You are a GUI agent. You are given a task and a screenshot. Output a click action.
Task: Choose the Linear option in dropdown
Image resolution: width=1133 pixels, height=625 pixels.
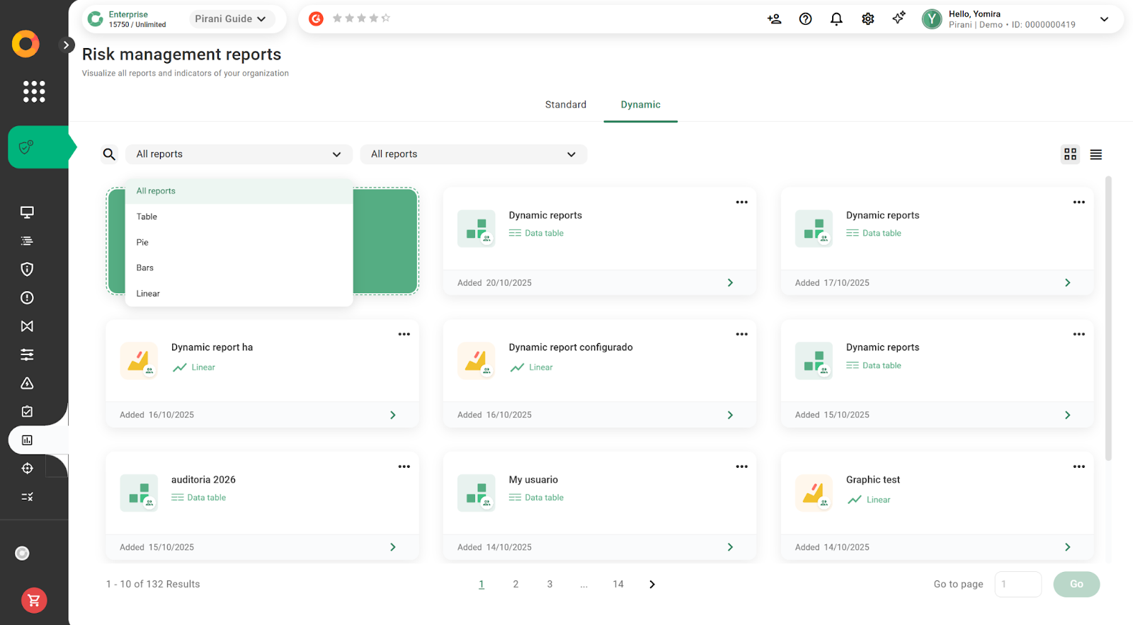pyautogui.click(x=148, y=294)
